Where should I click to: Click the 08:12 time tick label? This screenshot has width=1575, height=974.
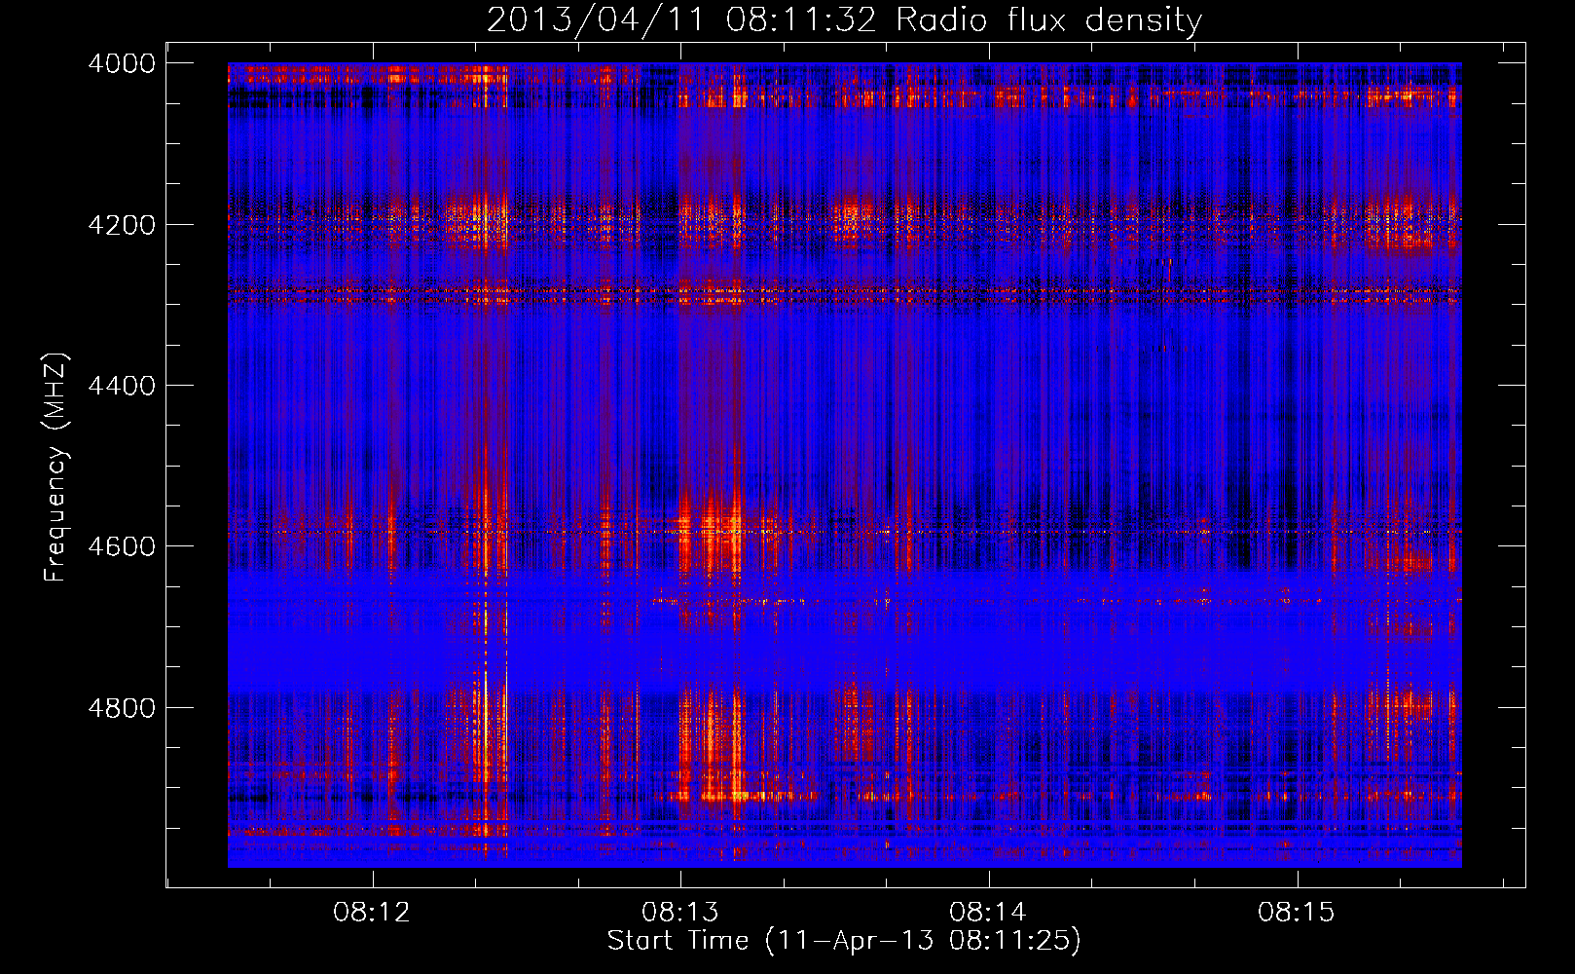point(372,913)
